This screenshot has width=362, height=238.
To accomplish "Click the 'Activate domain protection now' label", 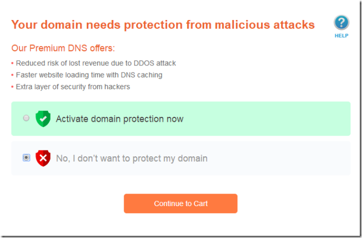I will click(x=119, y=119).
